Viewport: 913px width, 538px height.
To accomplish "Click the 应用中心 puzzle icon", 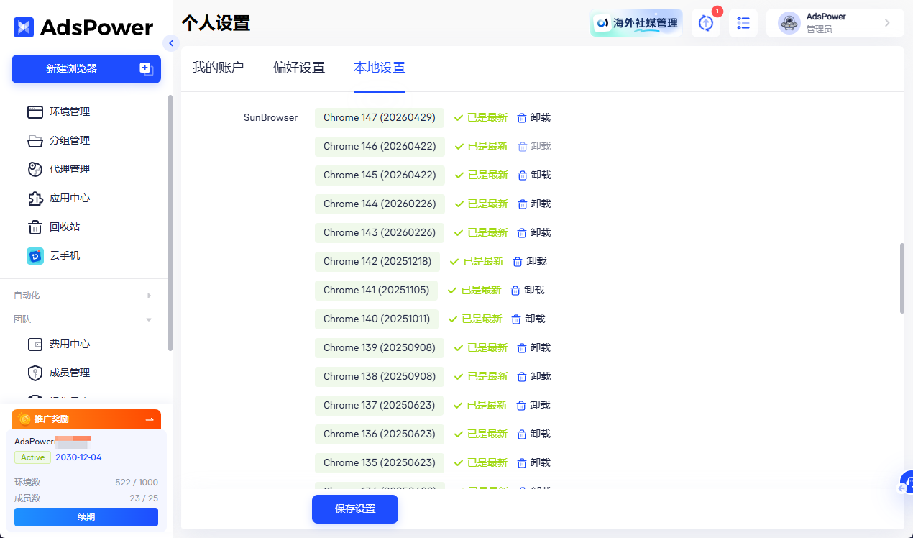I will (x=35, y=198).
